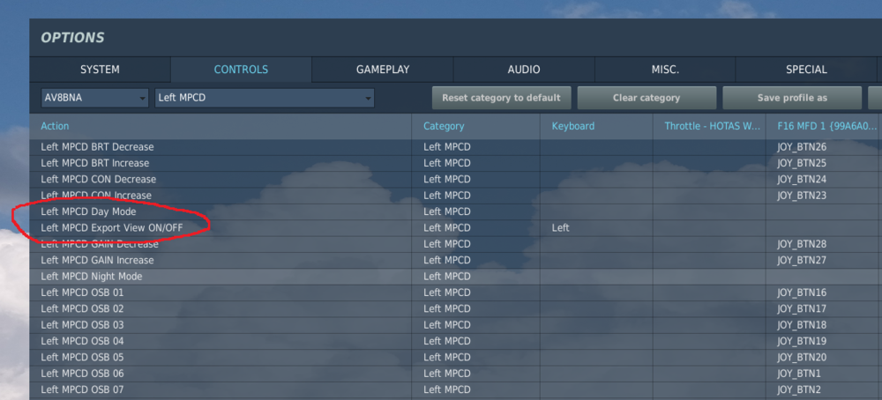Select the Left MPCD CON Decrease action

(220, 180)
